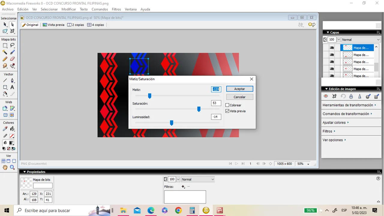This screenshot has height=216, width=384.
Task: Select the Paint Bucket tool
Action: pos(12,129)
